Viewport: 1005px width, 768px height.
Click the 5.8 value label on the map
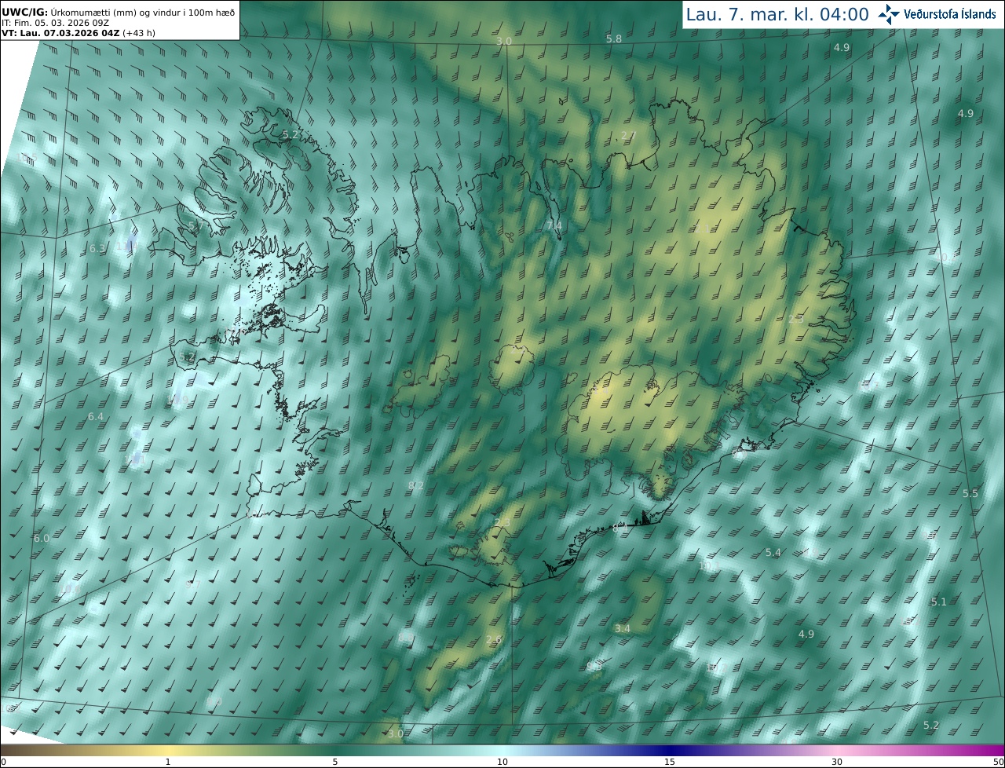click(614, 39)
